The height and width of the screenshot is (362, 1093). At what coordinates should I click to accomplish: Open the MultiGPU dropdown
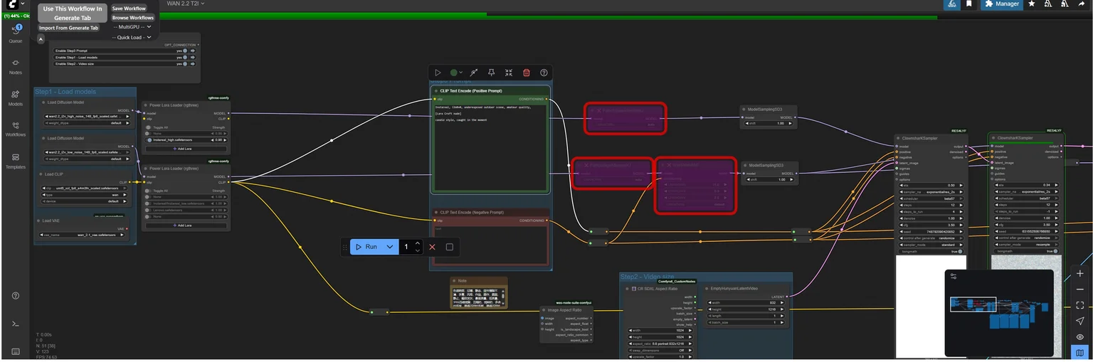coord(132,27)
